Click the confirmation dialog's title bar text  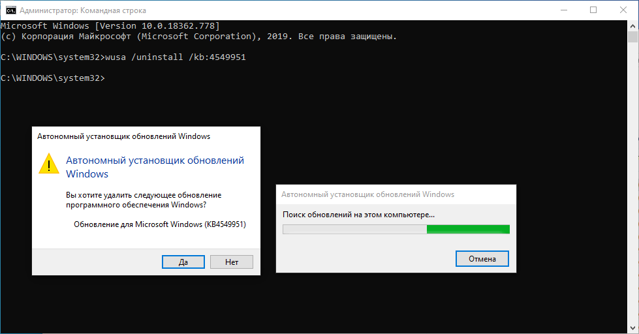click(123, 136)
